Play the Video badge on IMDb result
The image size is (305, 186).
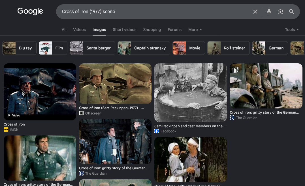point(14,115)
